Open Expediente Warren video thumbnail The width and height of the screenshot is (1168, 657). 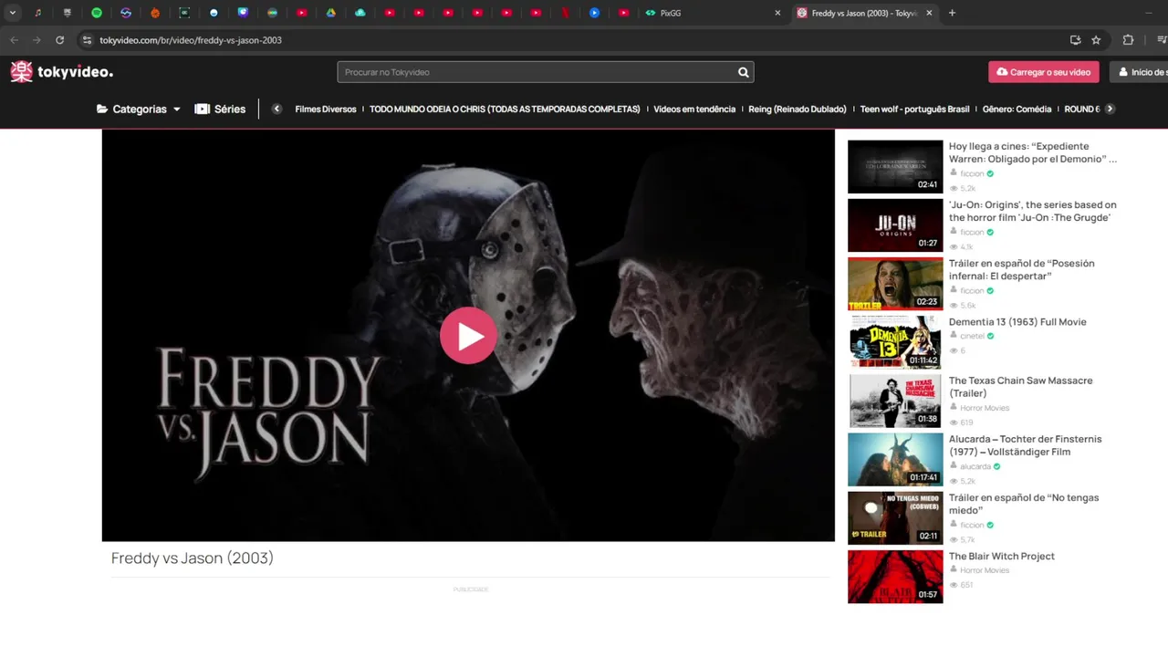click(895, 166)
